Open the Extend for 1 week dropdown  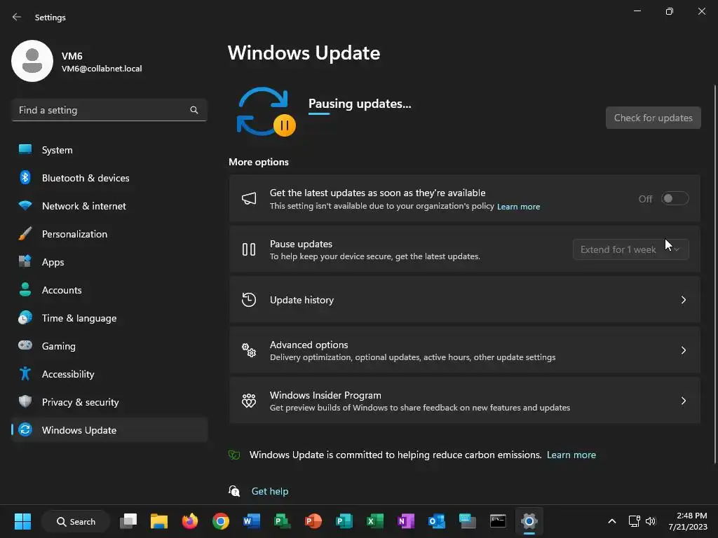[x=630, y=249]
